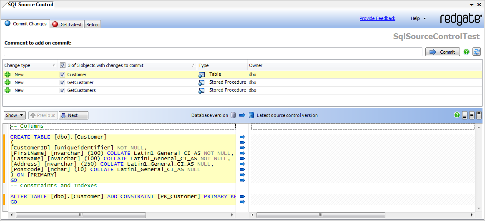Switch to the Get Latest tab
The height and width of the screenshot is (221, 485).
tap(67, 25)
